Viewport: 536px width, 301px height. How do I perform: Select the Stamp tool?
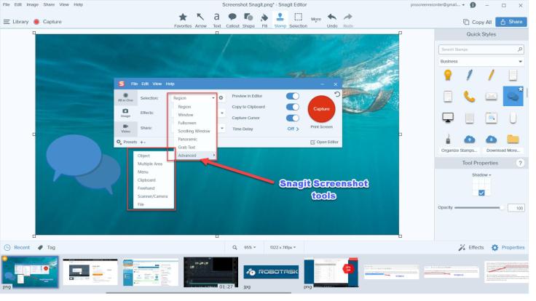coord(280,20)
